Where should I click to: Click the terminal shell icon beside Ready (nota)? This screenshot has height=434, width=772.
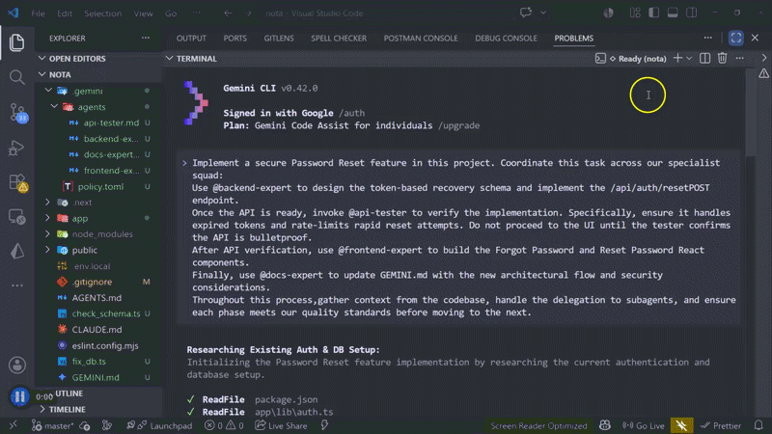600,59
